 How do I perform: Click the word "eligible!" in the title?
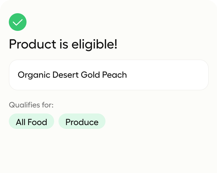94,44
